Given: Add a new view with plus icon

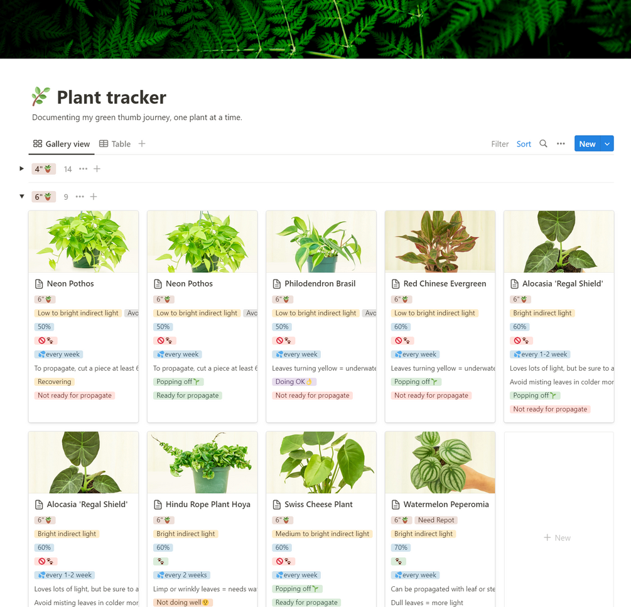Looking at the screenshot, I should tap(142, 144).
